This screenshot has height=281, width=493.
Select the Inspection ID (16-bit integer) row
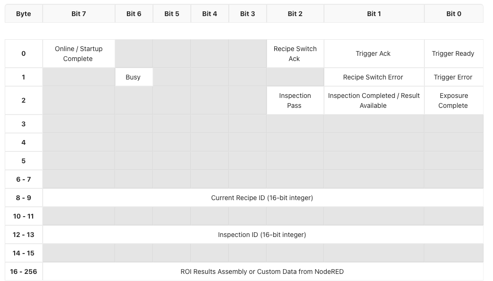[262, 235]
